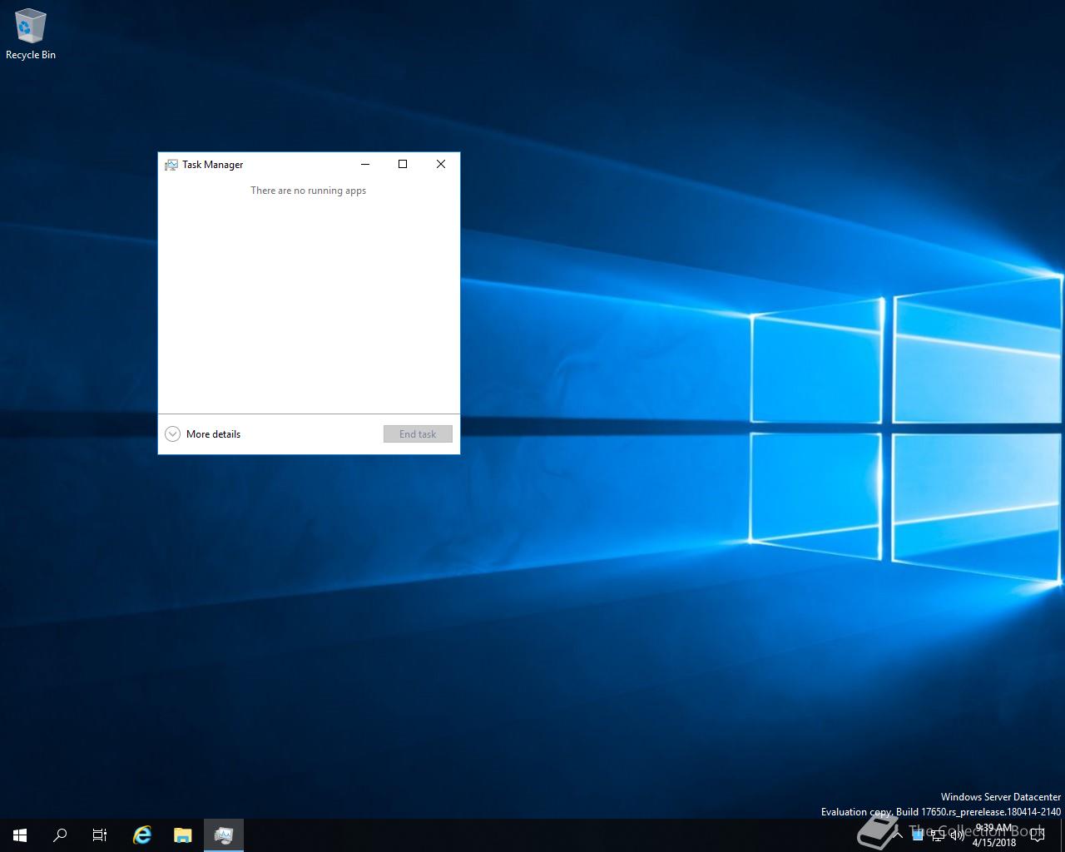Open the network status tray icon
The width and height of the screenshot is (1065, 852).
coord(937,835)
